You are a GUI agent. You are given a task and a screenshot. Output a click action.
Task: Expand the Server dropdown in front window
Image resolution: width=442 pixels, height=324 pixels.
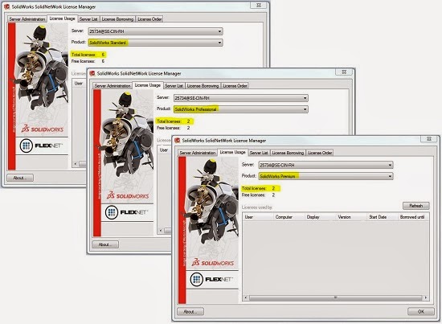coord(325,165)
